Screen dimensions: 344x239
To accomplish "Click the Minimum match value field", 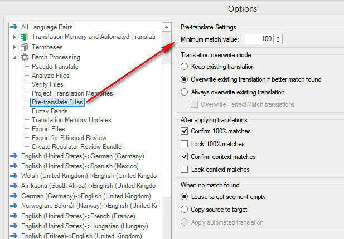I will click(x=259, y=39).
